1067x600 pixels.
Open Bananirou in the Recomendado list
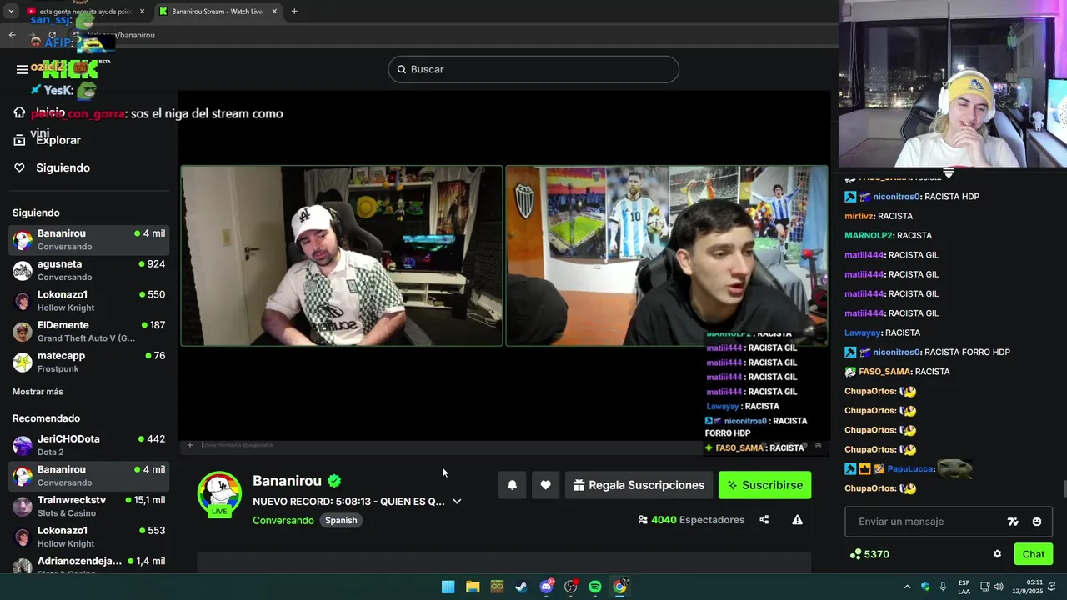pyautogui.click(x=89, y=476)
